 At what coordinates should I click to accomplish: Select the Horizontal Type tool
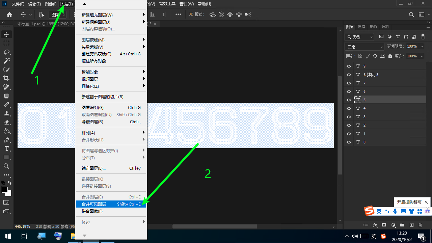pyautogui.click(x=6, y=149)
